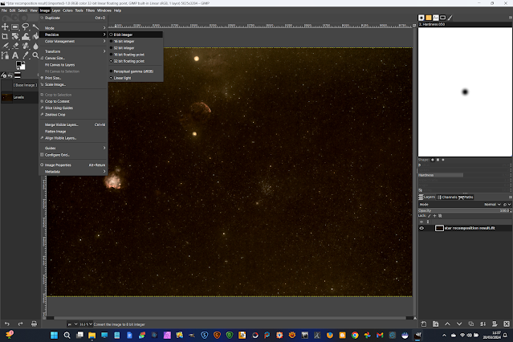Viewport: 513px width, 342px height.
Task: Adjust the brush Hardness slider
Action: 464,175
